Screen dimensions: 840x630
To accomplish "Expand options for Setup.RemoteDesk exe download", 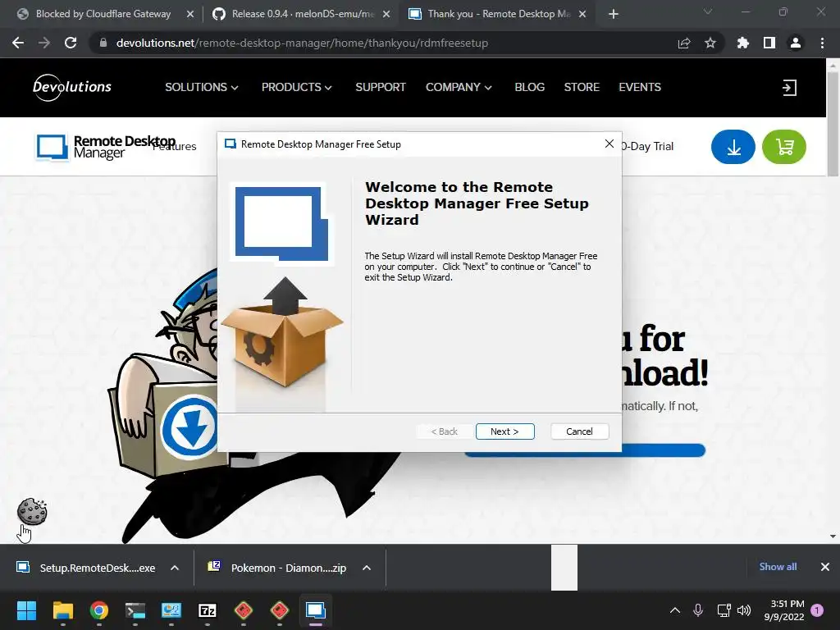I will [175, 568].
